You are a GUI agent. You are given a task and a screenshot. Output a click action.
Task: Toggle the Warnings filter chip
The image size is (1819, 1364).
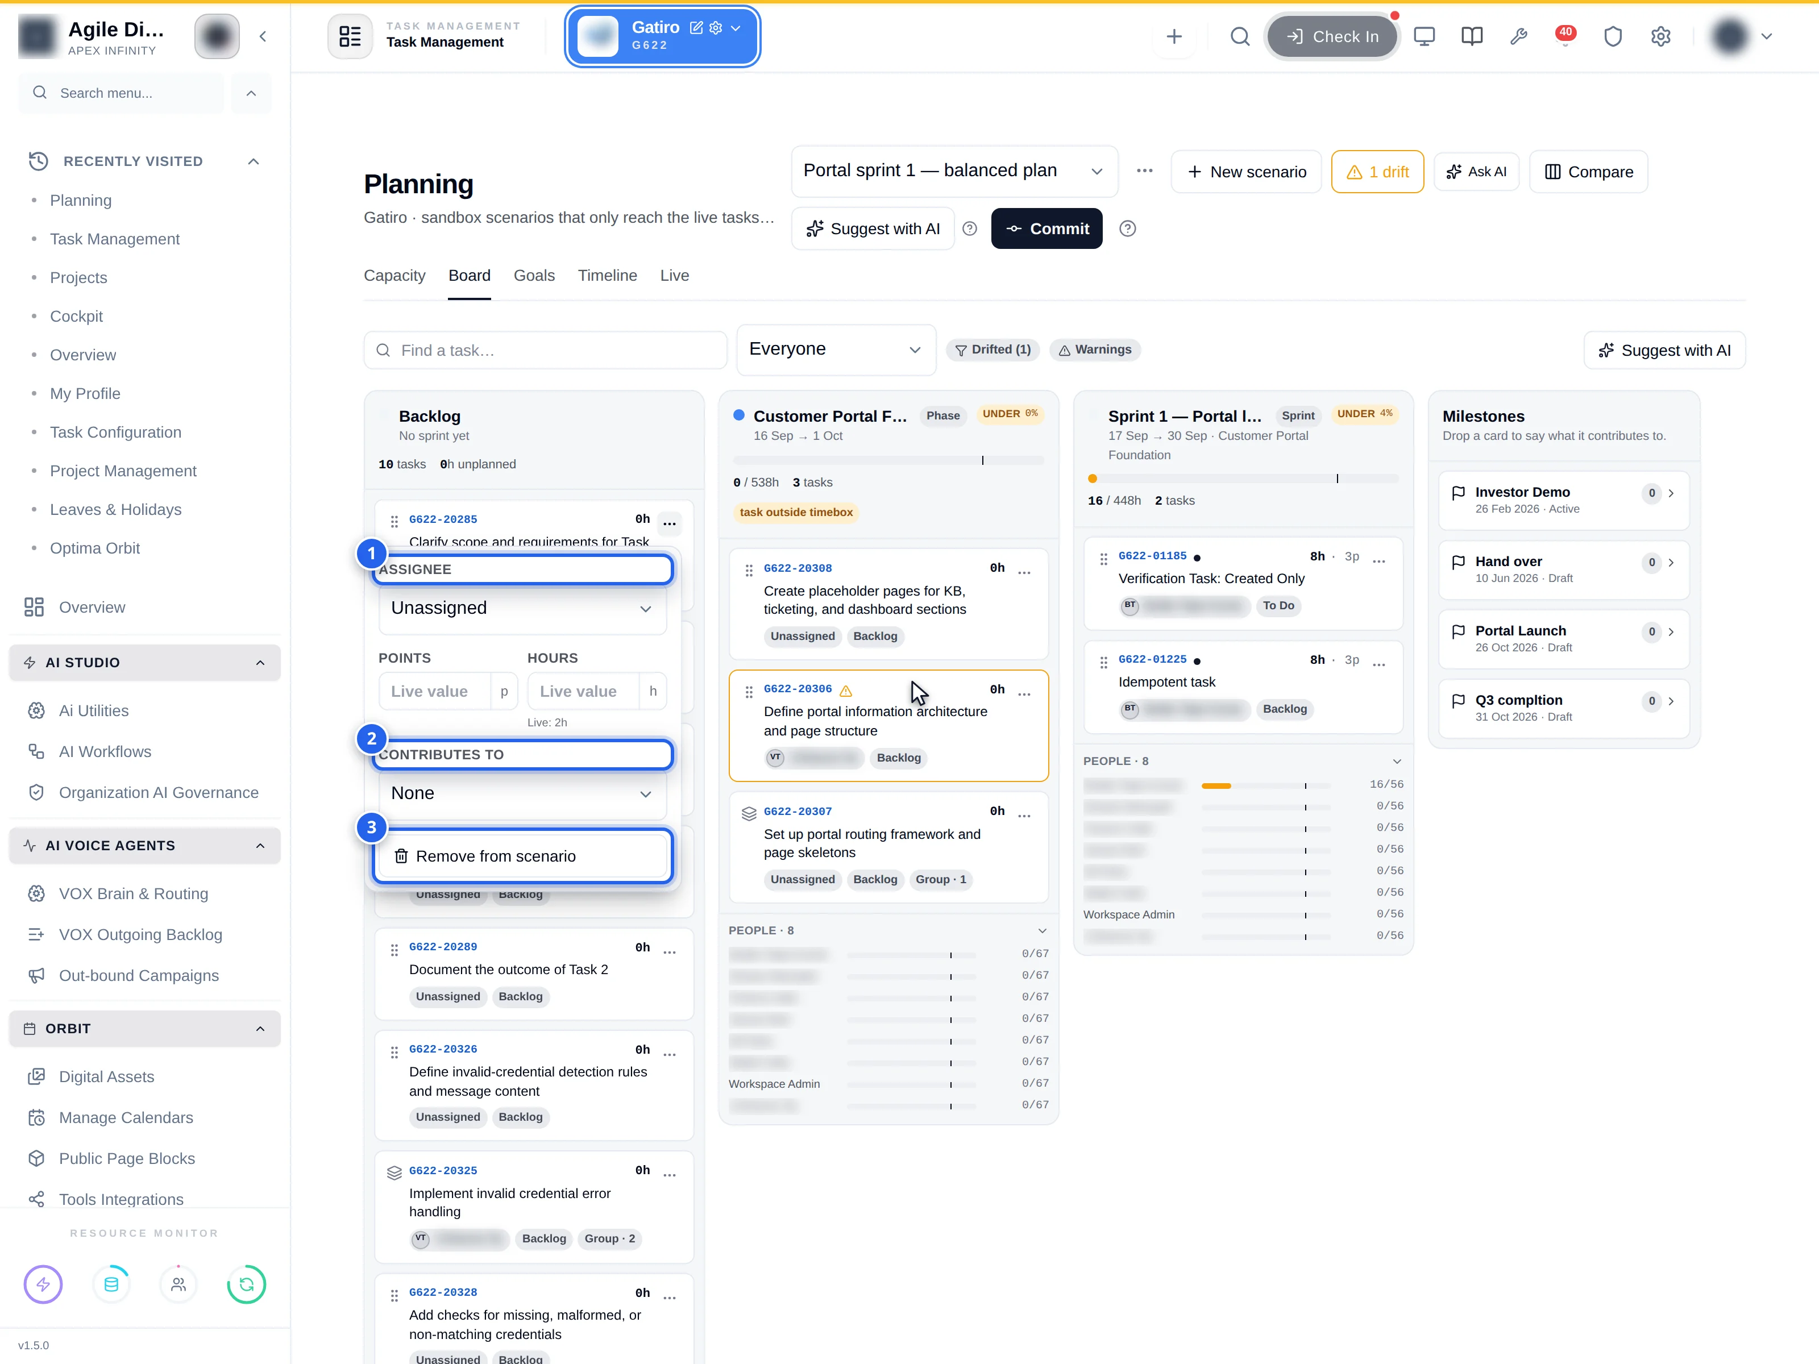pos(1094,350)
